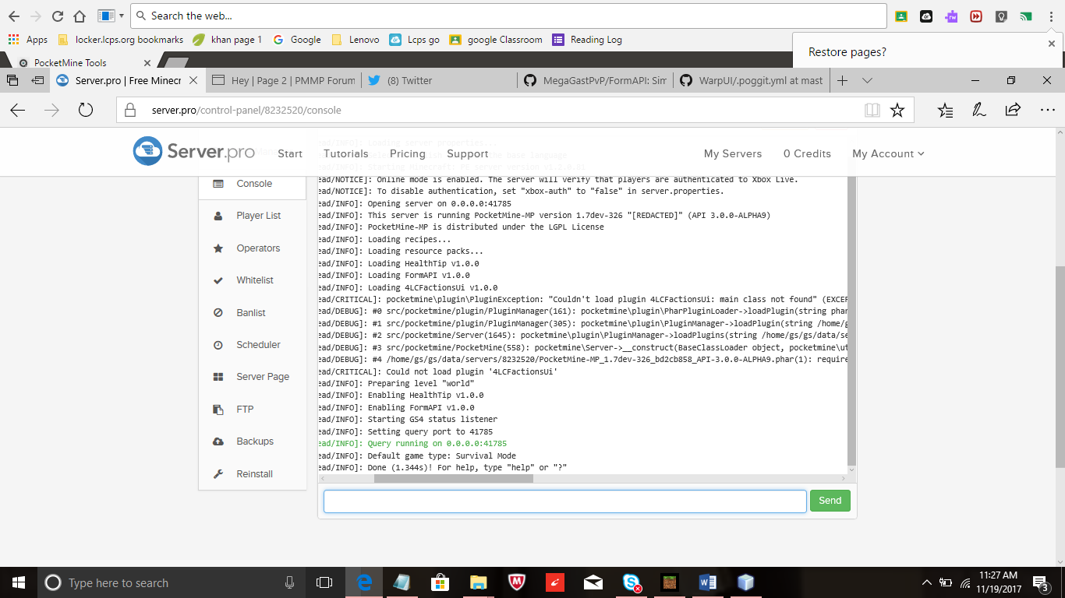The height and width of the screenshot is (598, 1065).
Task: Click the Google Cast extension icon in Chrome
Action: (x=1026, y=16)
